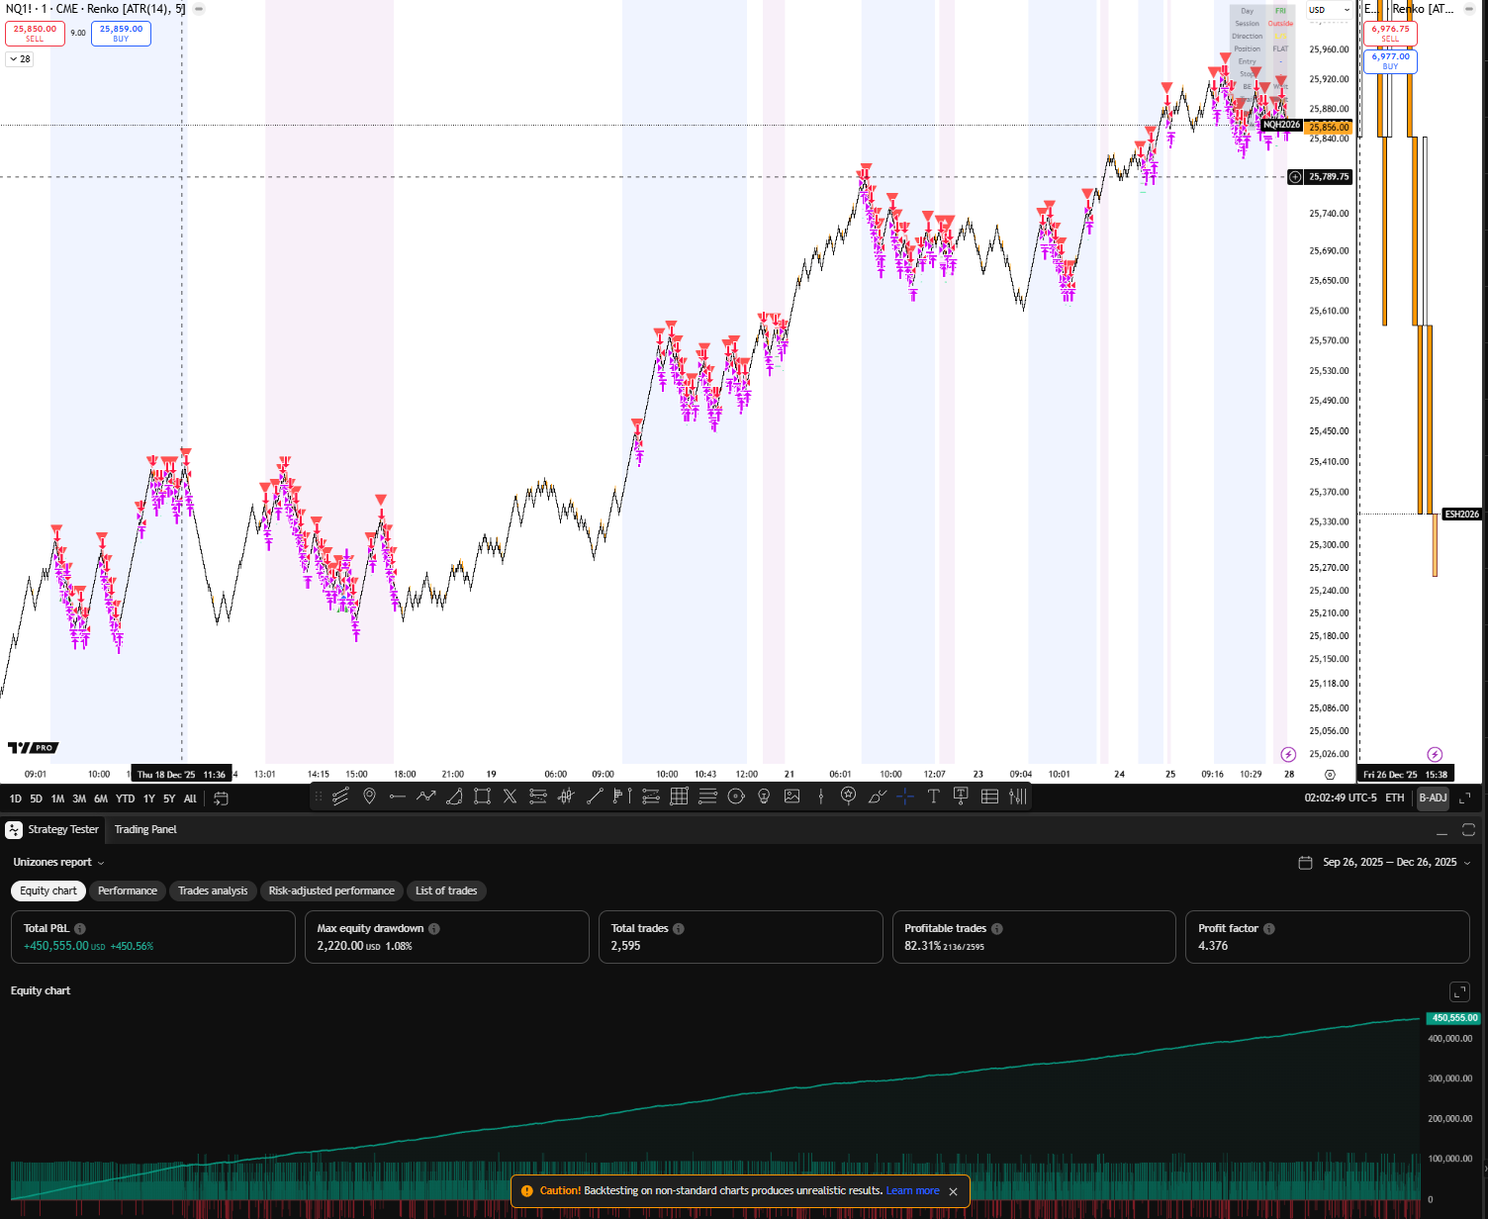Choose the text annotation tool
1488x1219 pixels.
[933, 797]
